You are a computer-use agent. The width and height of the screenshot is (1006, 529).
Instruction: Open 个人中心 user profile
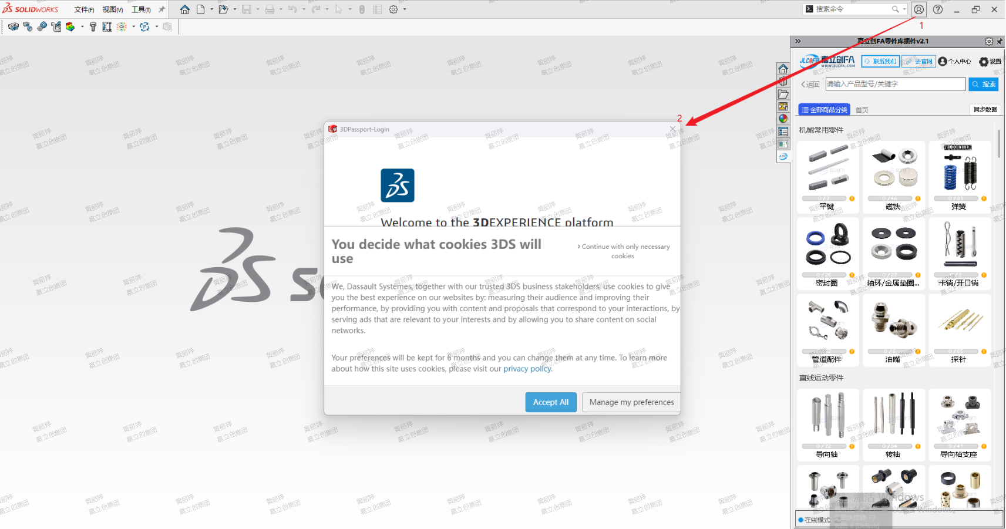[954, 62]
